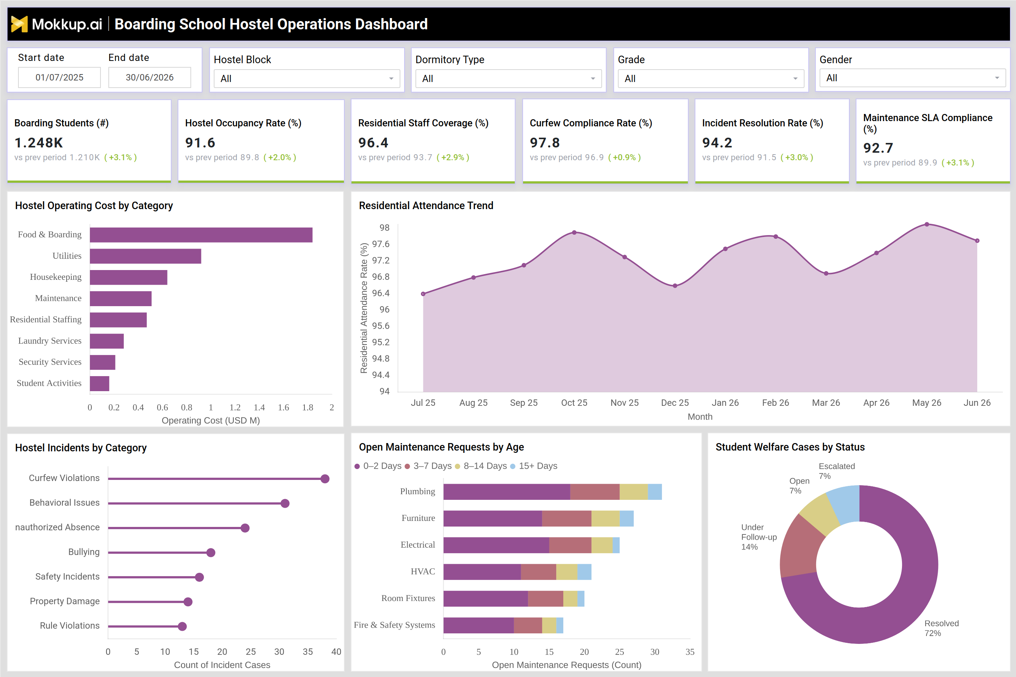
Task: Click the Laundry Services cost bar
Action: pos(107,341)
